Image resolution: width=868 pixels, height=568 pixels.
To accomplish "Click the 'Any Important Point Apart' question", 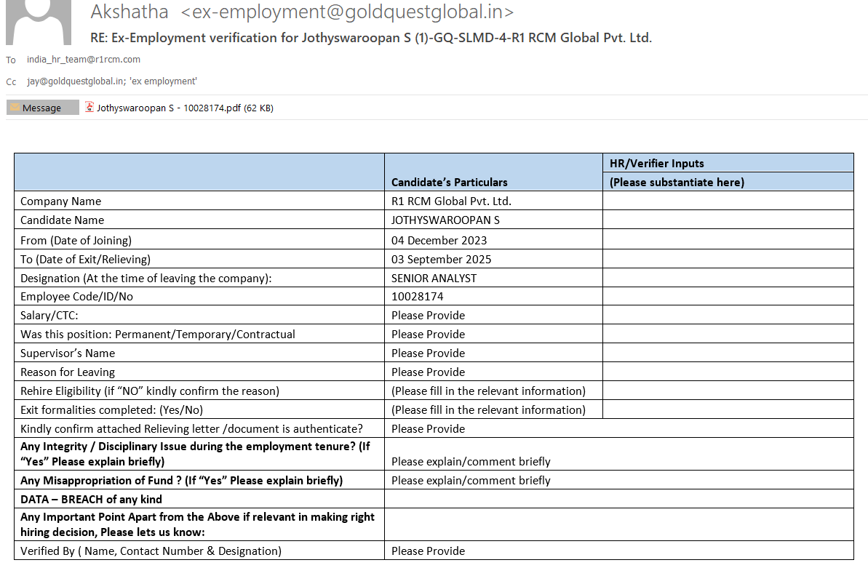I will coord(198,524).
